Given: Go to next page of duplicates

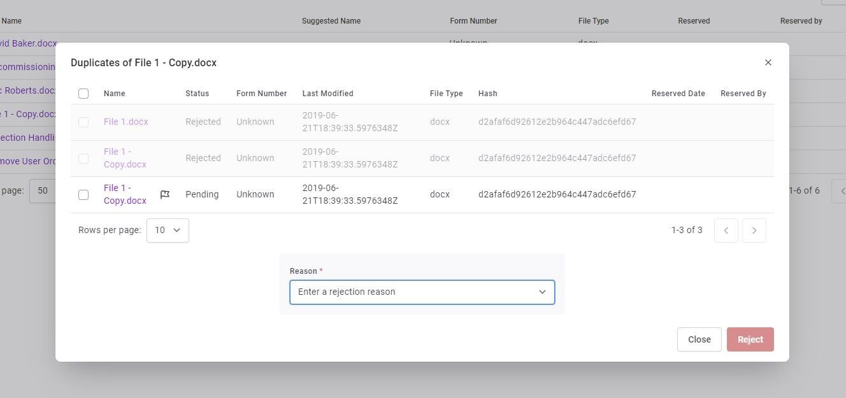Looking at the screenshot, I should (x=754, y=231).
